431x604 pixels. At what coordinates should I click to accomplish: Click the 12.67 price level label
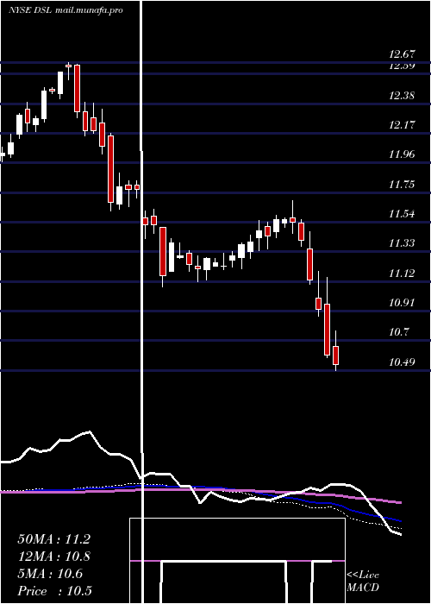pyautogui.click(x=402, y=54)
